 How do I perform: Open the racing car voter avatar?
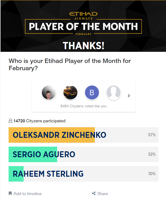[70, 92]
